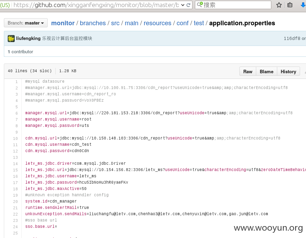Click 'cdn.mysql.password=cdn0Cdn' line
This screenshot has width=306, height=238.
(x=57, y=151)
